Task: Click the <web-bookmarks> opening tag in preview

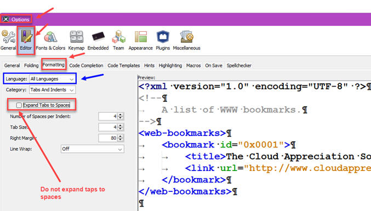Action: click(x=182, y=133)
